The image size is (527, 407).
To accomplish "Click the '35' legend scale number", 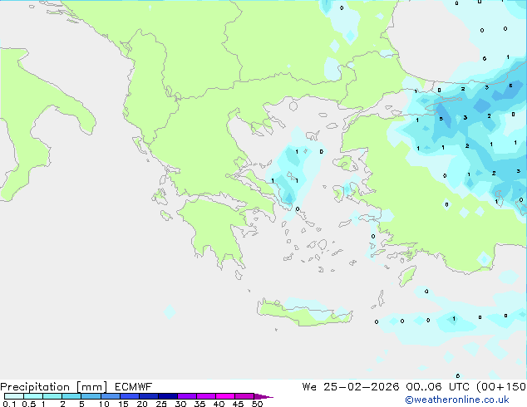I will point(199,404).
